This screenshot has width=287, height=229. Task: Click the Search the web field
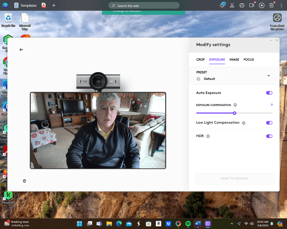pos(143,5)
